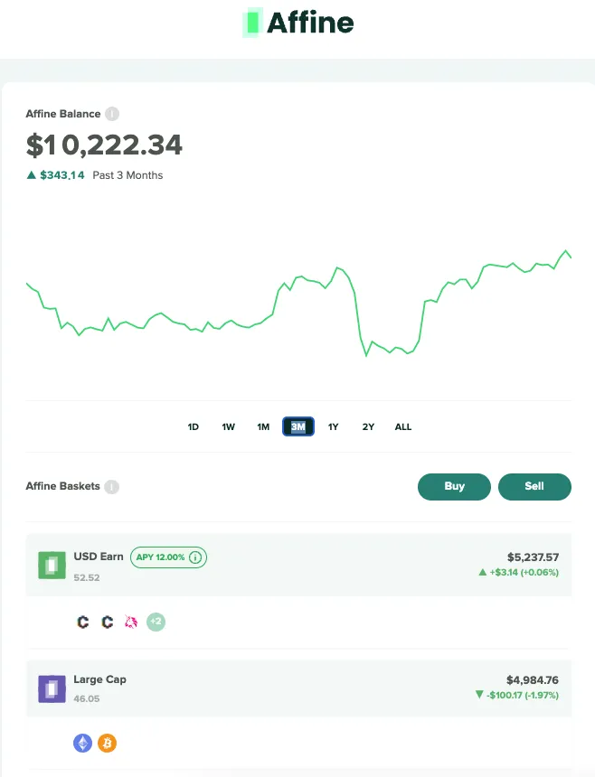This screenshot has height=777, width=595.
Task: Open the Large Cap basket row
Action: [x=298, y=688]
